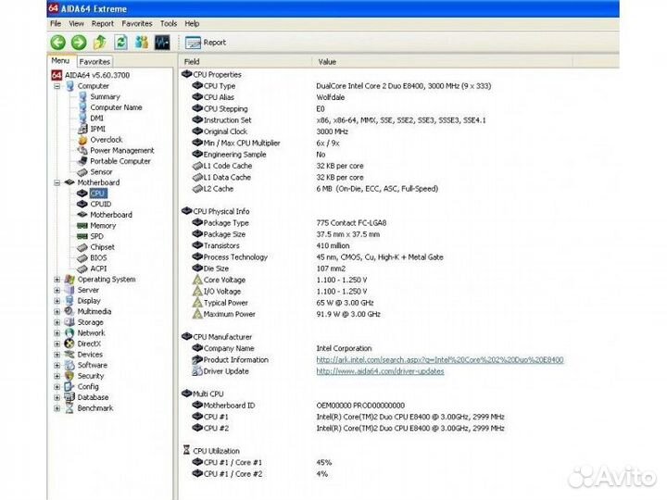The width and height of the screenshot is (667, 500).
Task: Expand the Display node
Action: 57,301
